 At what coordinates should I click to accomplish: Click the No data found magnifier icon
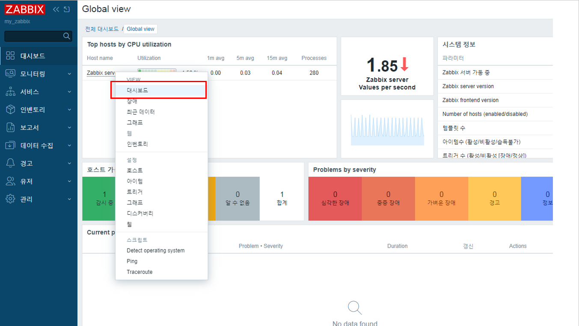tap(355, 308)
